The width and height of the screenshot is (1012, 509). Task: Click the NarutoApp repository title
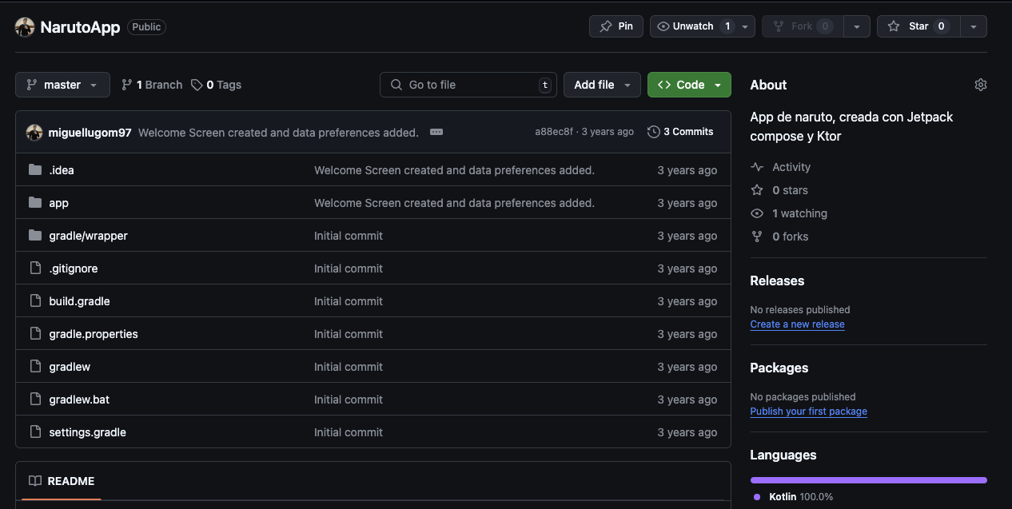[80, 27]
